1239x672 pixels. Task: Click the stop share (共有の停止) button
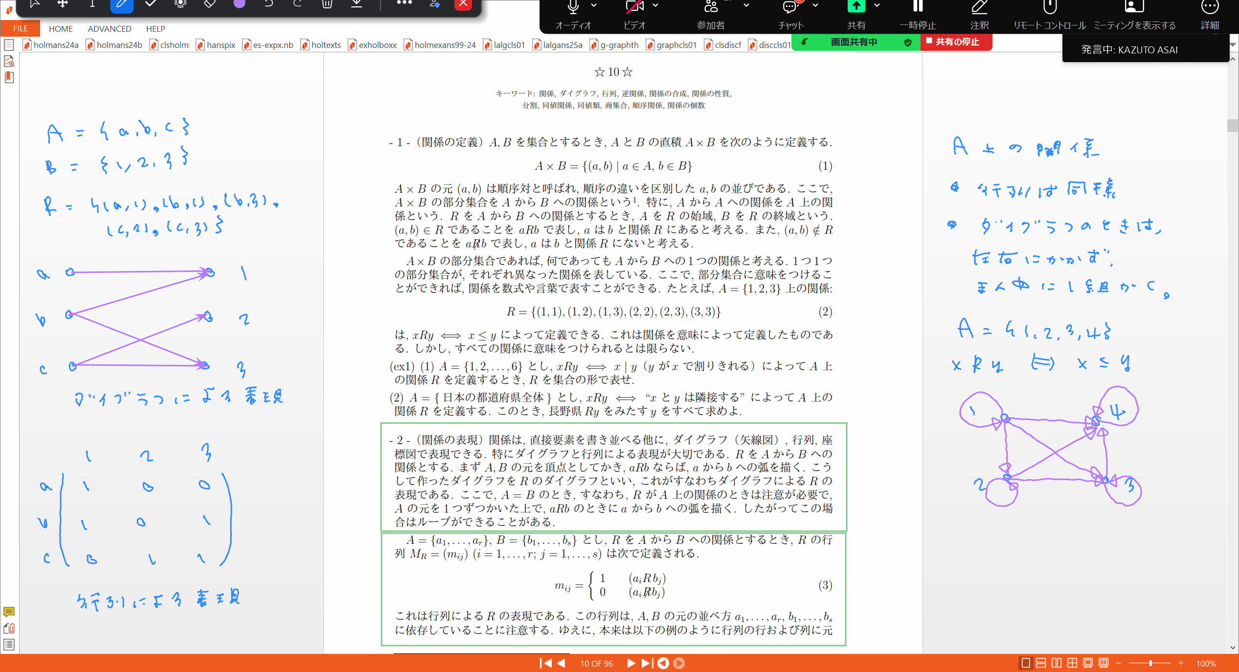coord(956,42)
